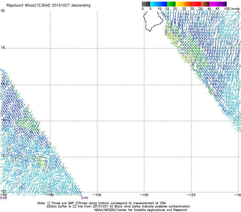Click legend label 40 under color bar
241x212 pixels.
pos(209,9)
